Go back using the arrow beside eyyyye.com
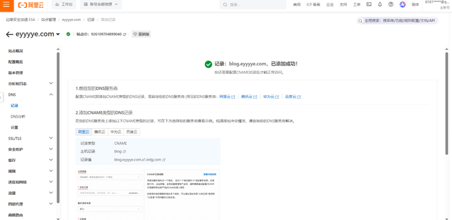The height and width of the screenshot is (220, 452). click(9, 34)
